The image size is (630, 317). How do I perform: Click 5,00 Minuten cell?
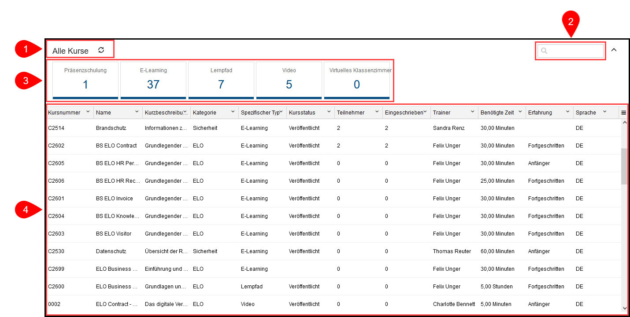click(496, 304)
